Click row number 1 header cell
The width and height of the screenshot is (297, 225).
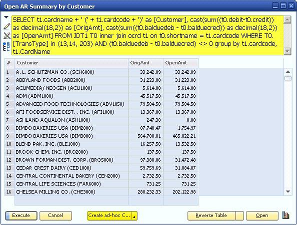[9, 72]
